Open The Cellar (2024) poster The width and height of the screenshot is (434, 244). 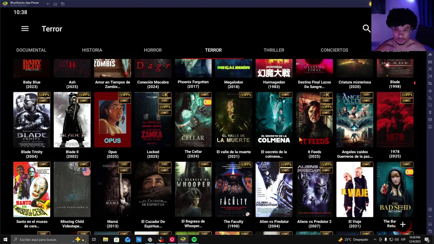[193, 120]
